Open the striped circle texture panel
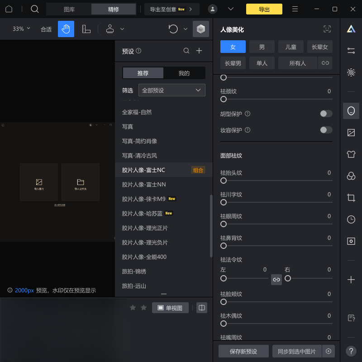362x362 pixels. (351, 72)
